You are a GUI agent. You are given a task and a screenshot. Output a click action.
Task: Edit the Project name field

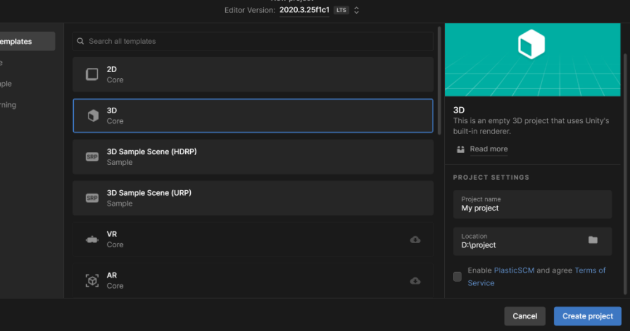pyautogui.click(x=532, y=204)
